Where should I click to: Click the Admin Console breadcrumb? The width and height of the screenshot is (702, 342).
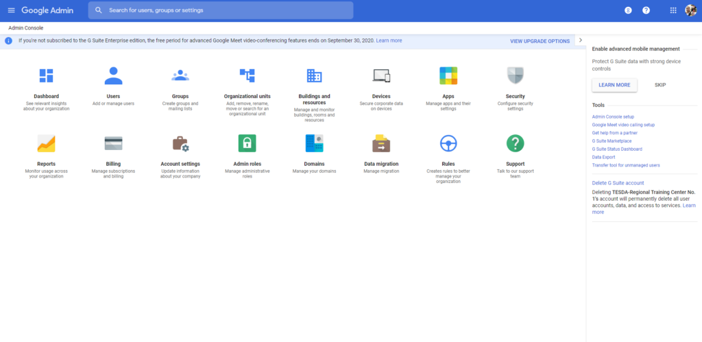click(x=26, y=27)
